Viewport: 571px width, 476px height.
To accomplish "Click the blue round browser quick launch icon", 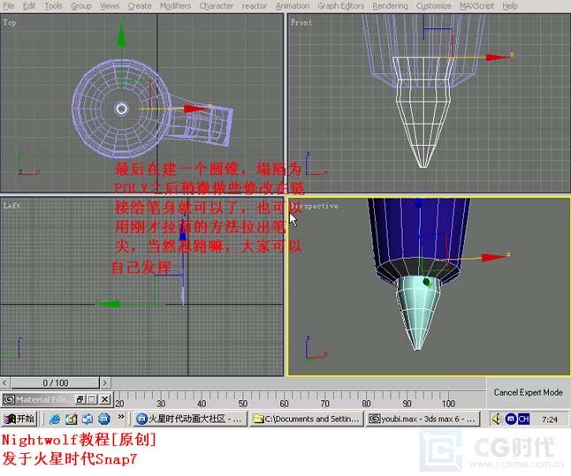I will pos(104,419).
